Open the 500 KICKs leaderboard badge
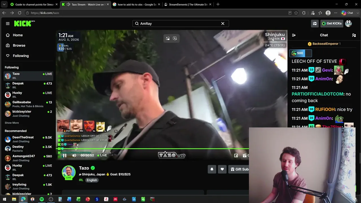The height and width of the screenshot is (203, 361). pos(301,53)
